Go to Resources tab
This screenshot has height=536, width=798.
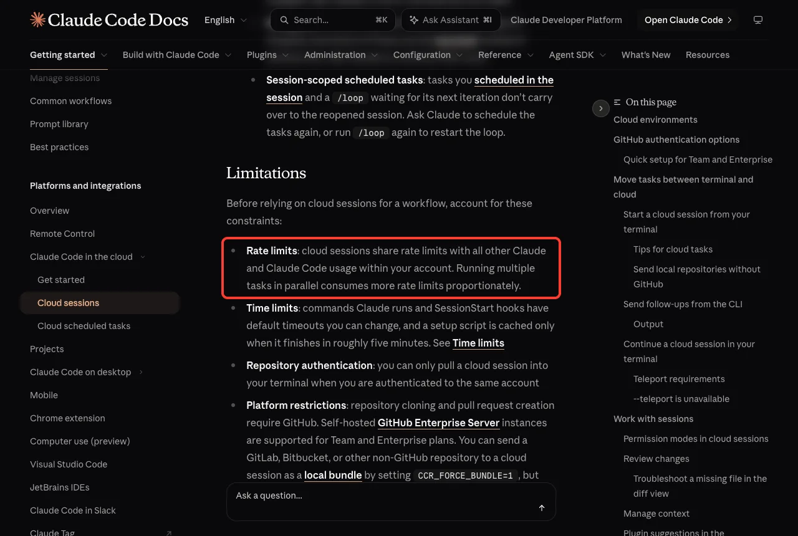708,55
